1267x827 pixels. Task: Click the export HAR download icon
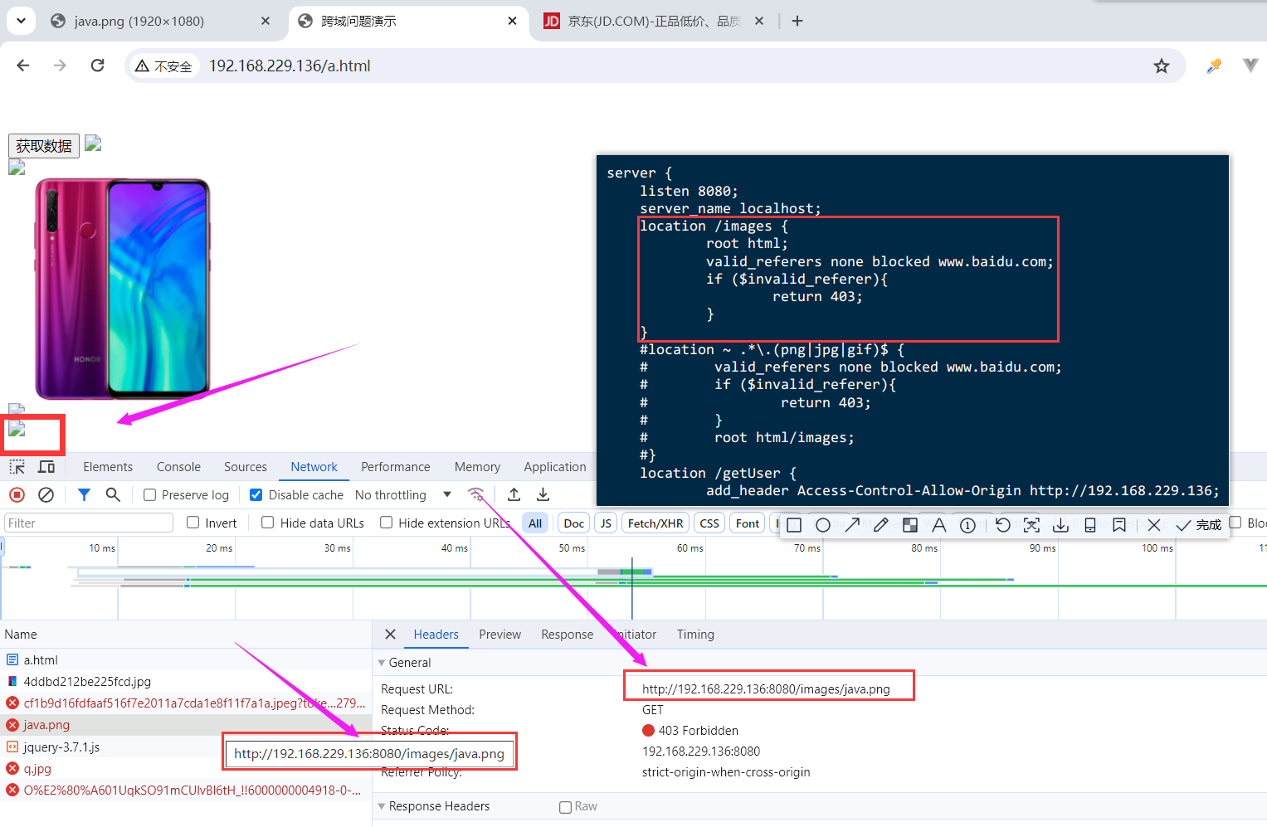[x=543, y=495]
